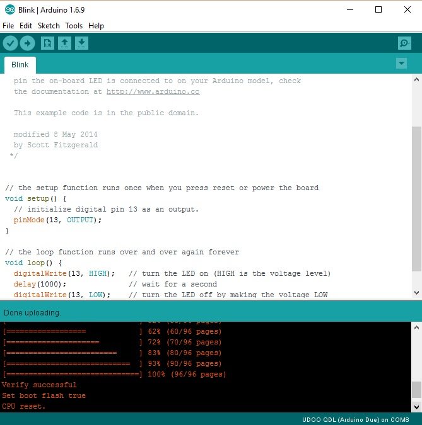Screen dimensions: 422x425
Task: Click the '93% (90/96 pages)' progress line
Action: pyautogui.click(x=112, y=364)
